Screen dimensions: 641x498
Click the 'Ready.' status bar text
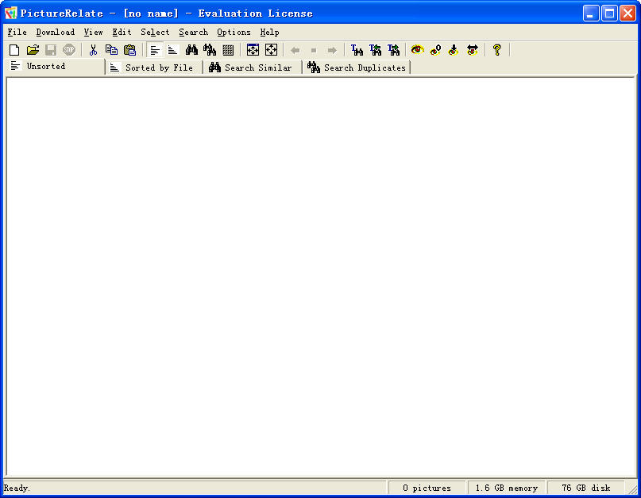[x=17, y=488]
